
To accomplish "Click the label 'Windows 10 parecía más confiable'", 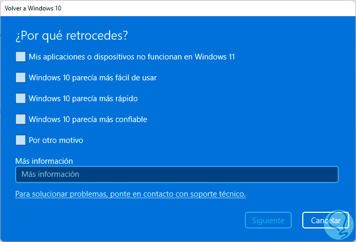I will pyautogui.click(x=88, y=119).
